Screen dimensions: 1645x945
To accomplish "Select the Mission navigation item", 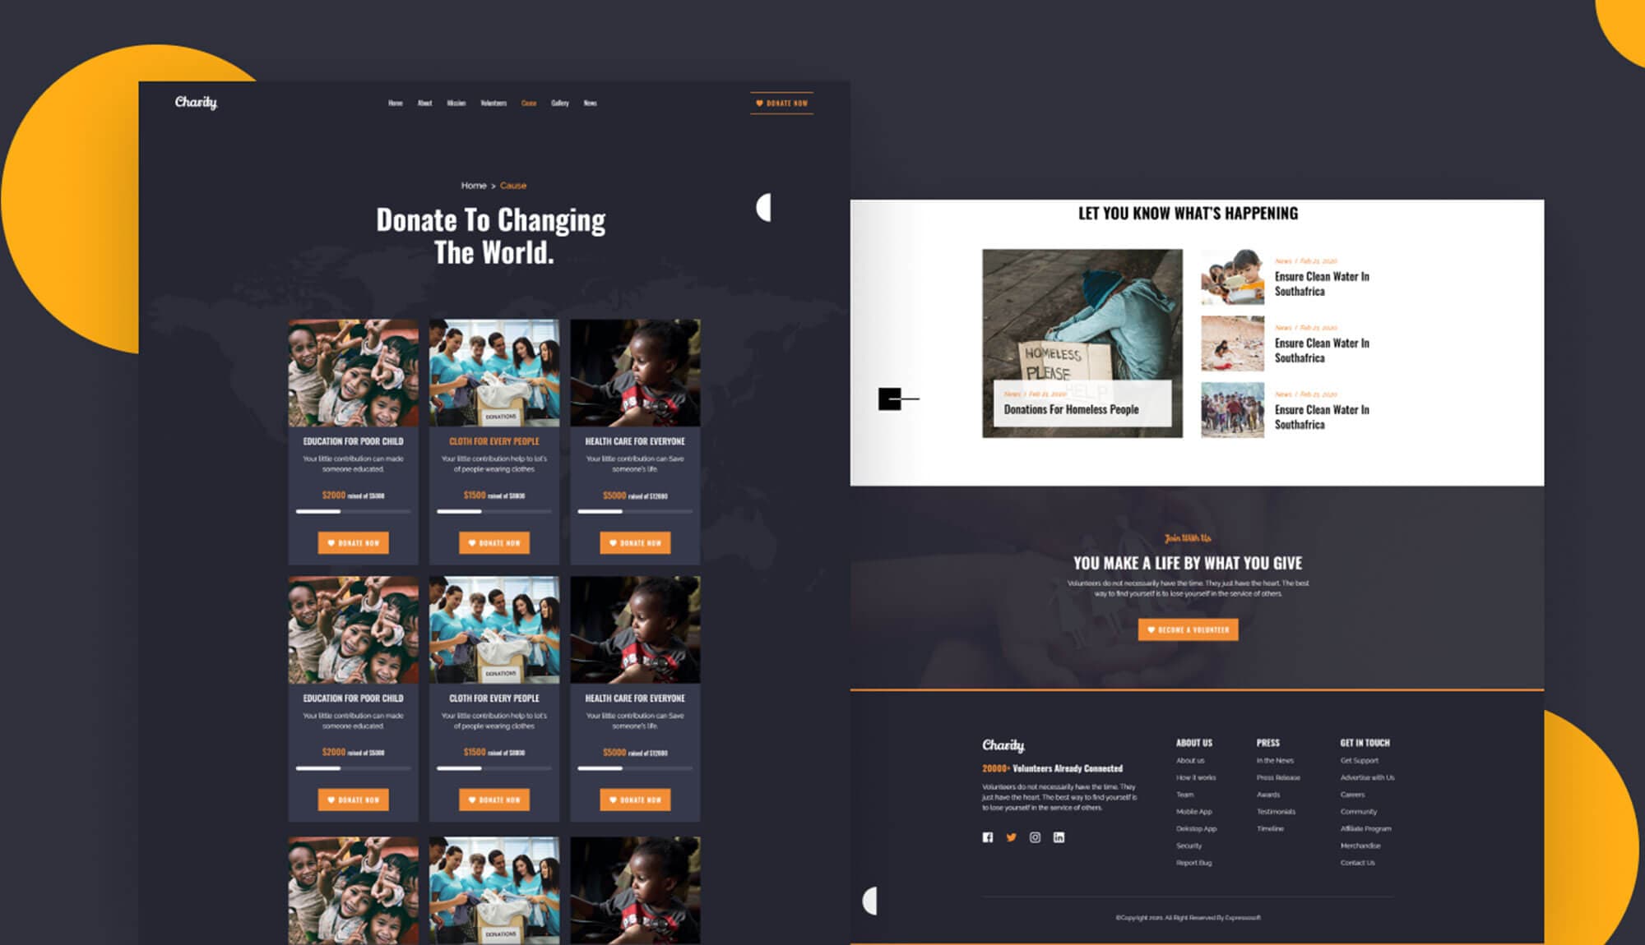I will coord(456,104).
